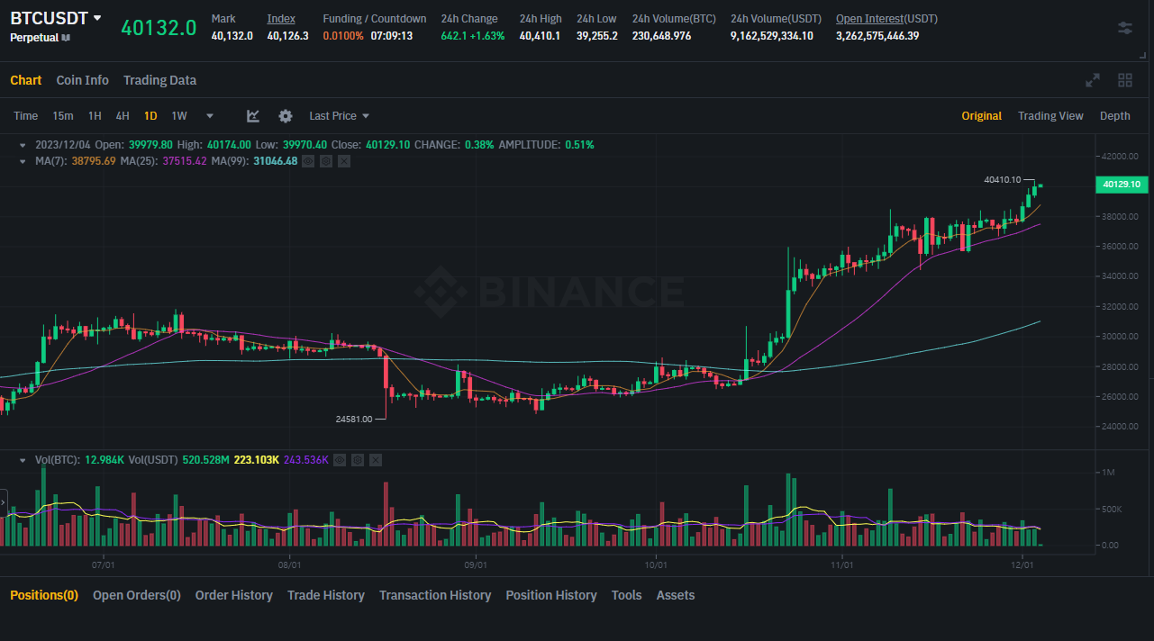The image size is (1154, 641).
Task: Collapse the MA indicator legend arrow
Action: coord(23,161)
